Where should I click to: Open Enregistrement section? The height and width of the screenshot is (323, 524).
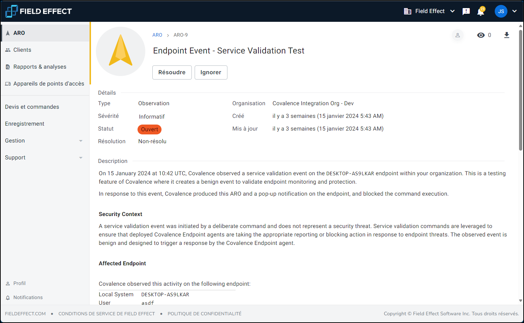[x=45, y=124]
